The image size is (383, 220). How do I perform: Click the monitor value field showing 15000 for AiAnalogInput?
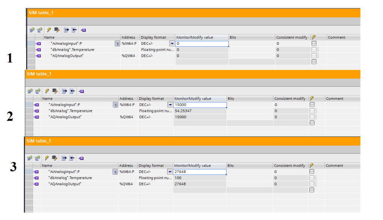(x=200, y=105)
